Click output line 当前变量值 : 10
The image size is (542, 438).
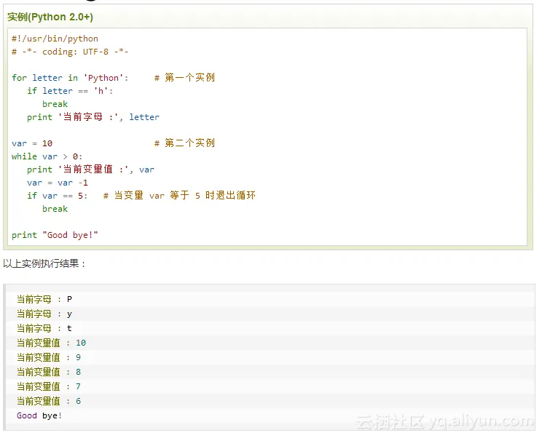pyautogui.click(x=51, y=343)
